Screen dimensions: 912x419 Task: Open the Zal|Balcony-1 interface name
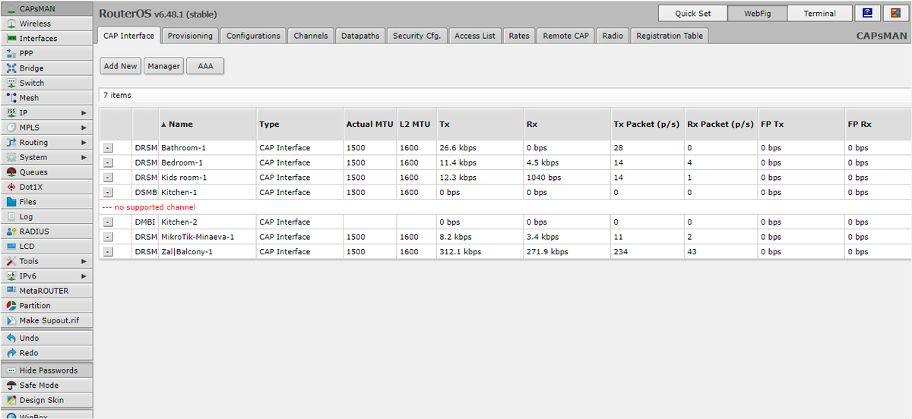[187, 252]
